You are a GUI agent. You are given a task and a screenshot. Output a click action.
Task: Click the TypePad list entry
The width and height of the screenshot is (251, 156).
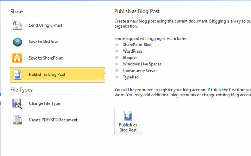coord(131,77)
